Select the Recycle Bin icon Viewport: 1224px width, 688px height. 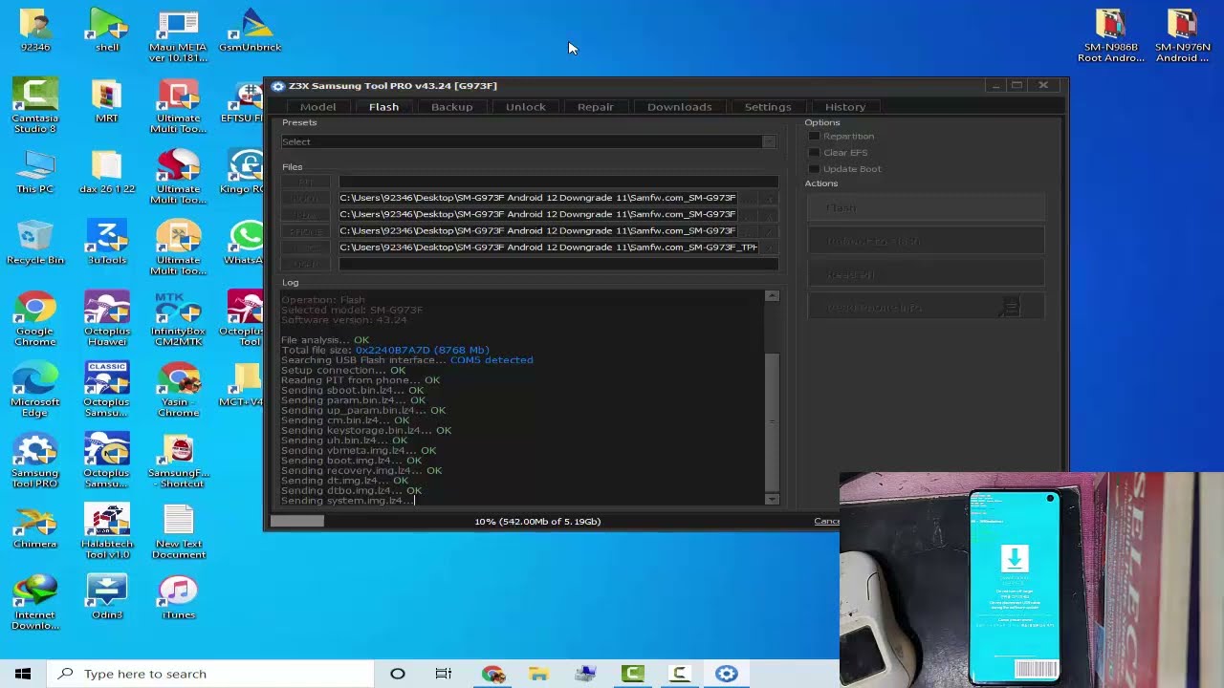(35, 243)
